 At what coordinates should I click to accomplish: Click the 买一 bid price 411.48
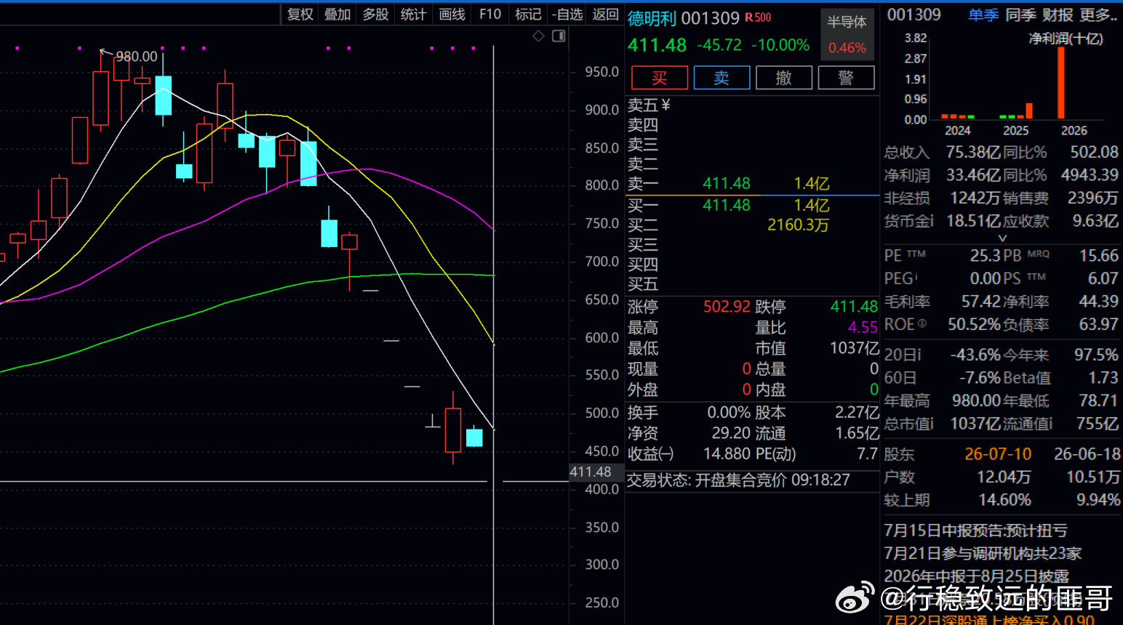tap(726, 205)
